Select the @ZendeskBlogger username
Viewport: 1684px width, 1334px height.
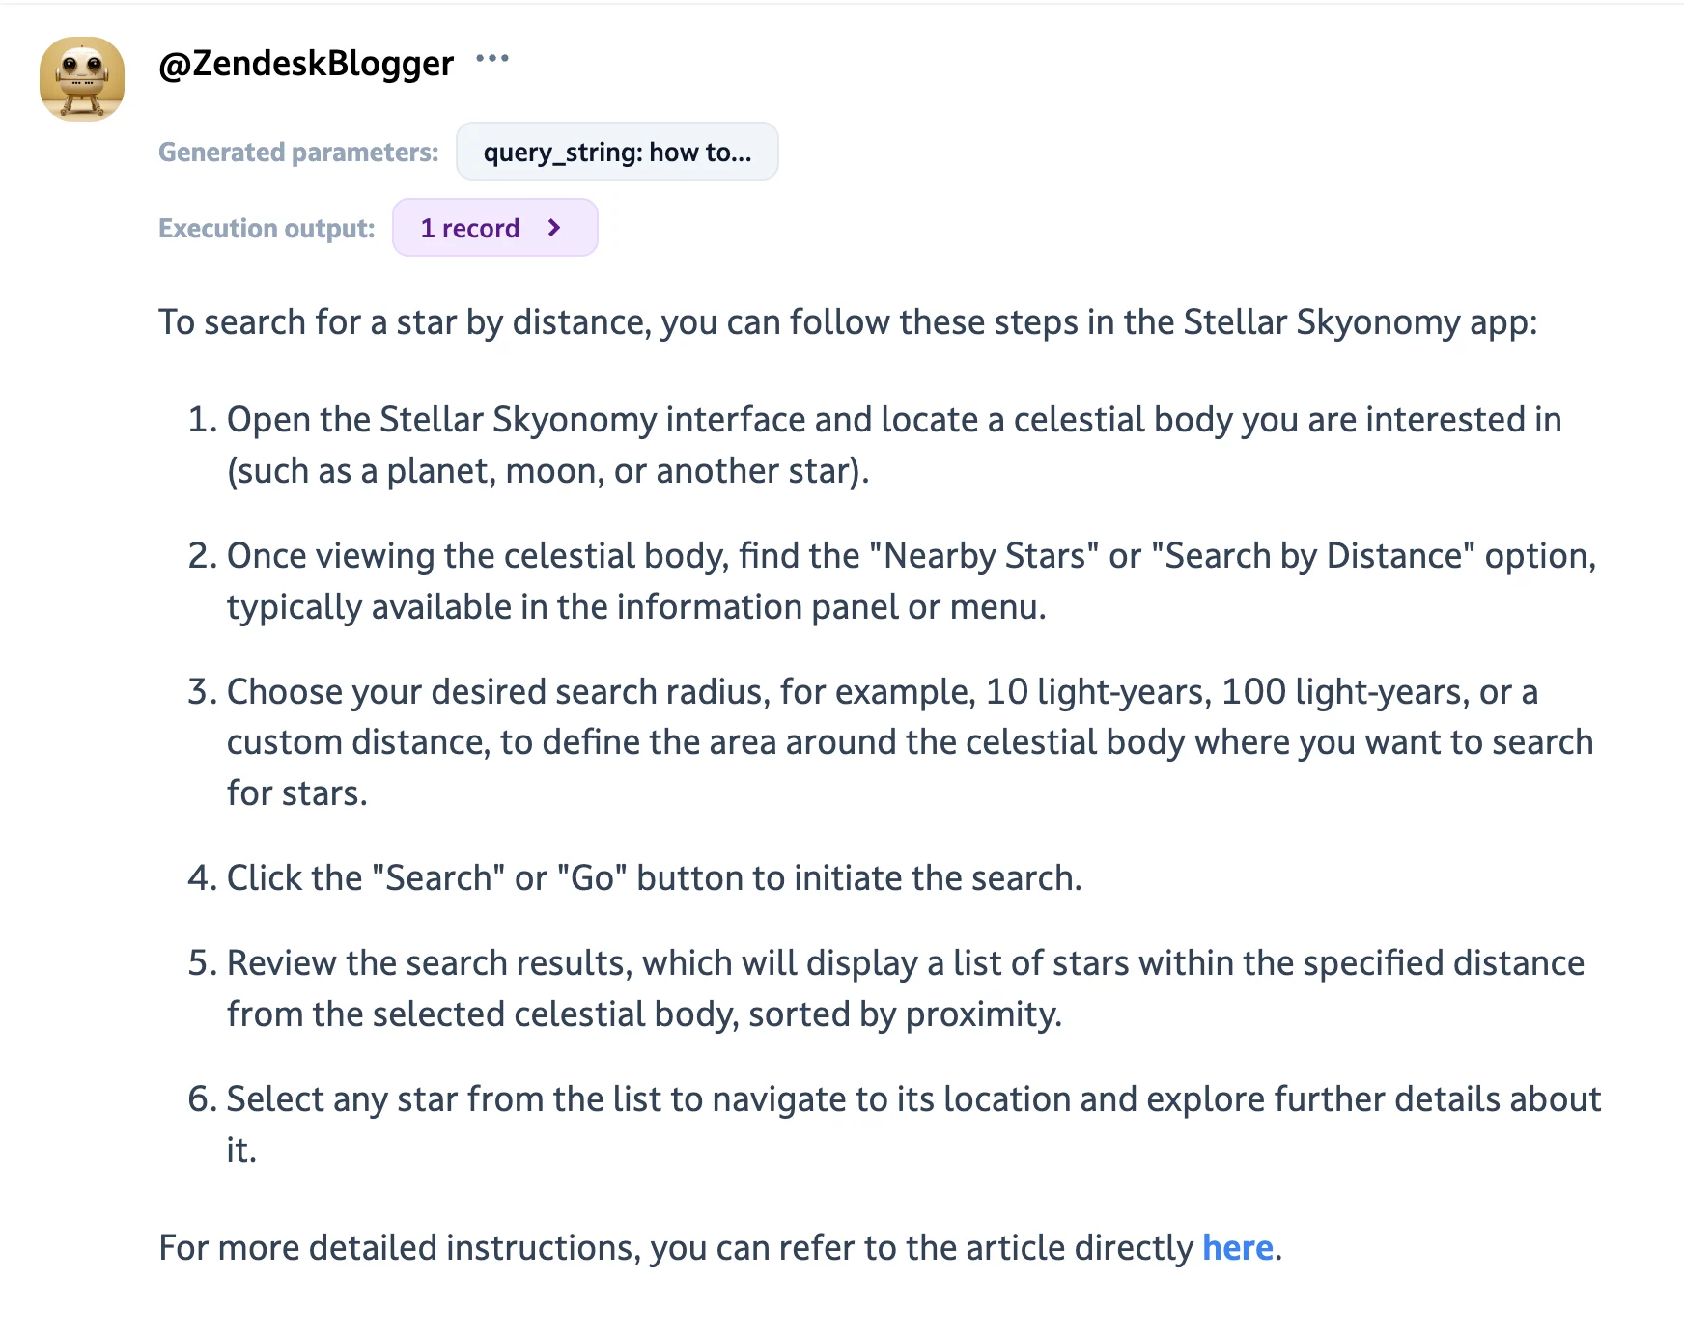pyautogui.click(x=305, y=64)
